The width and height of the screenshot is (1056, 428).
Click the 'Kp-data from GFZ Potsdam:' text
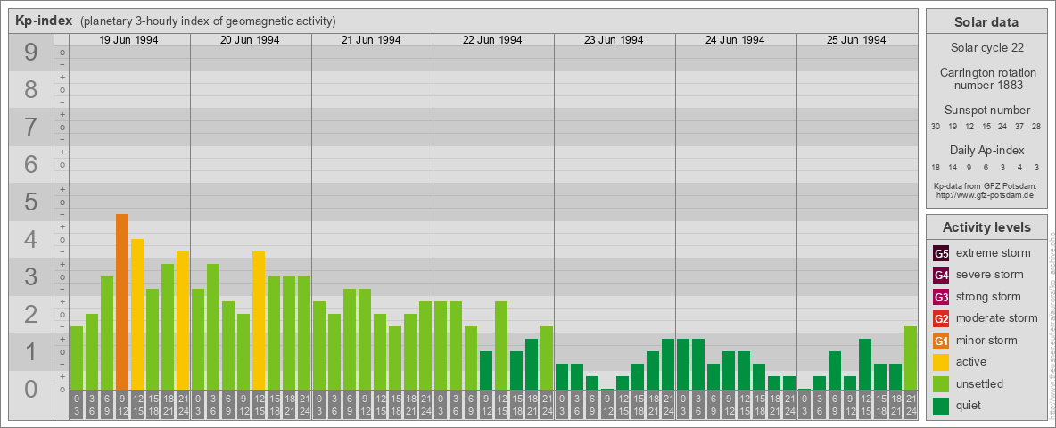[986, 185]
